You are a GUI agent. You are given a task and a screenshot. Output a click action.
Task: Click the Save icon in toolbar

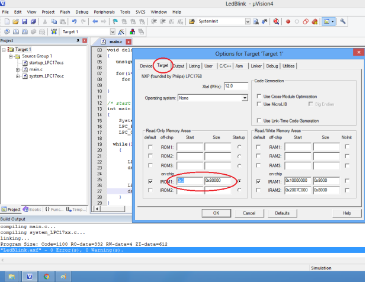tap(25, 21)
